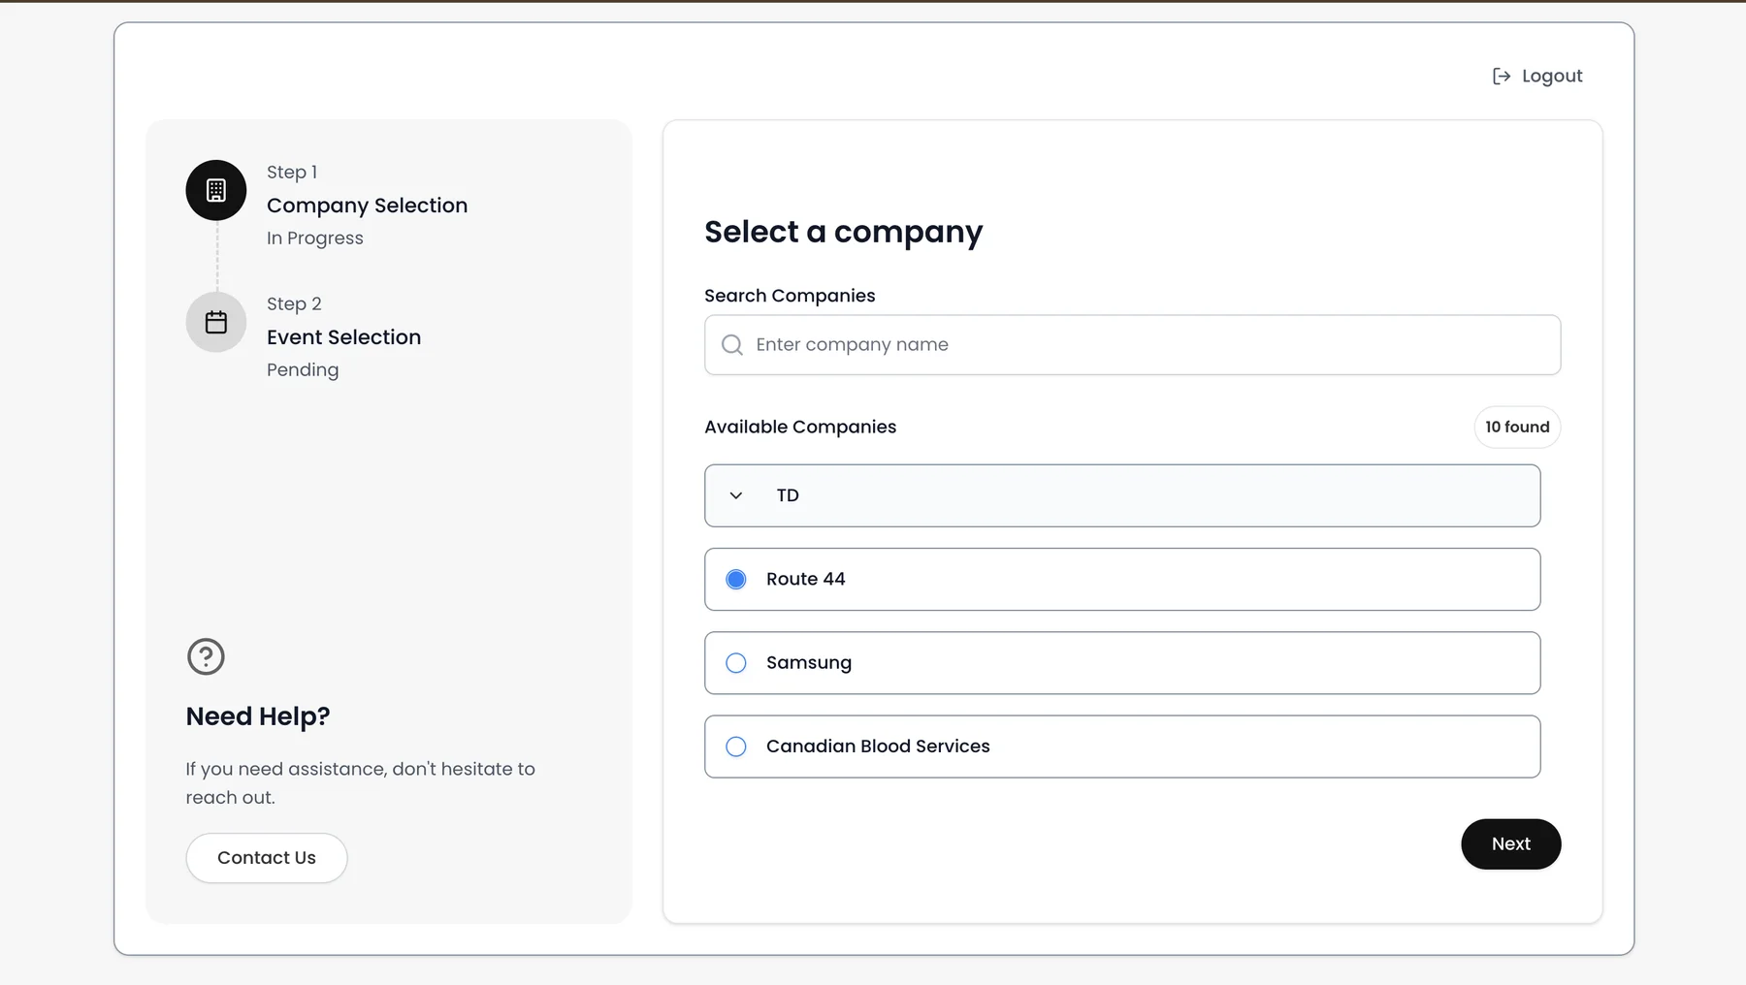
Task: Click the Available Companies label
Action: 800,428
